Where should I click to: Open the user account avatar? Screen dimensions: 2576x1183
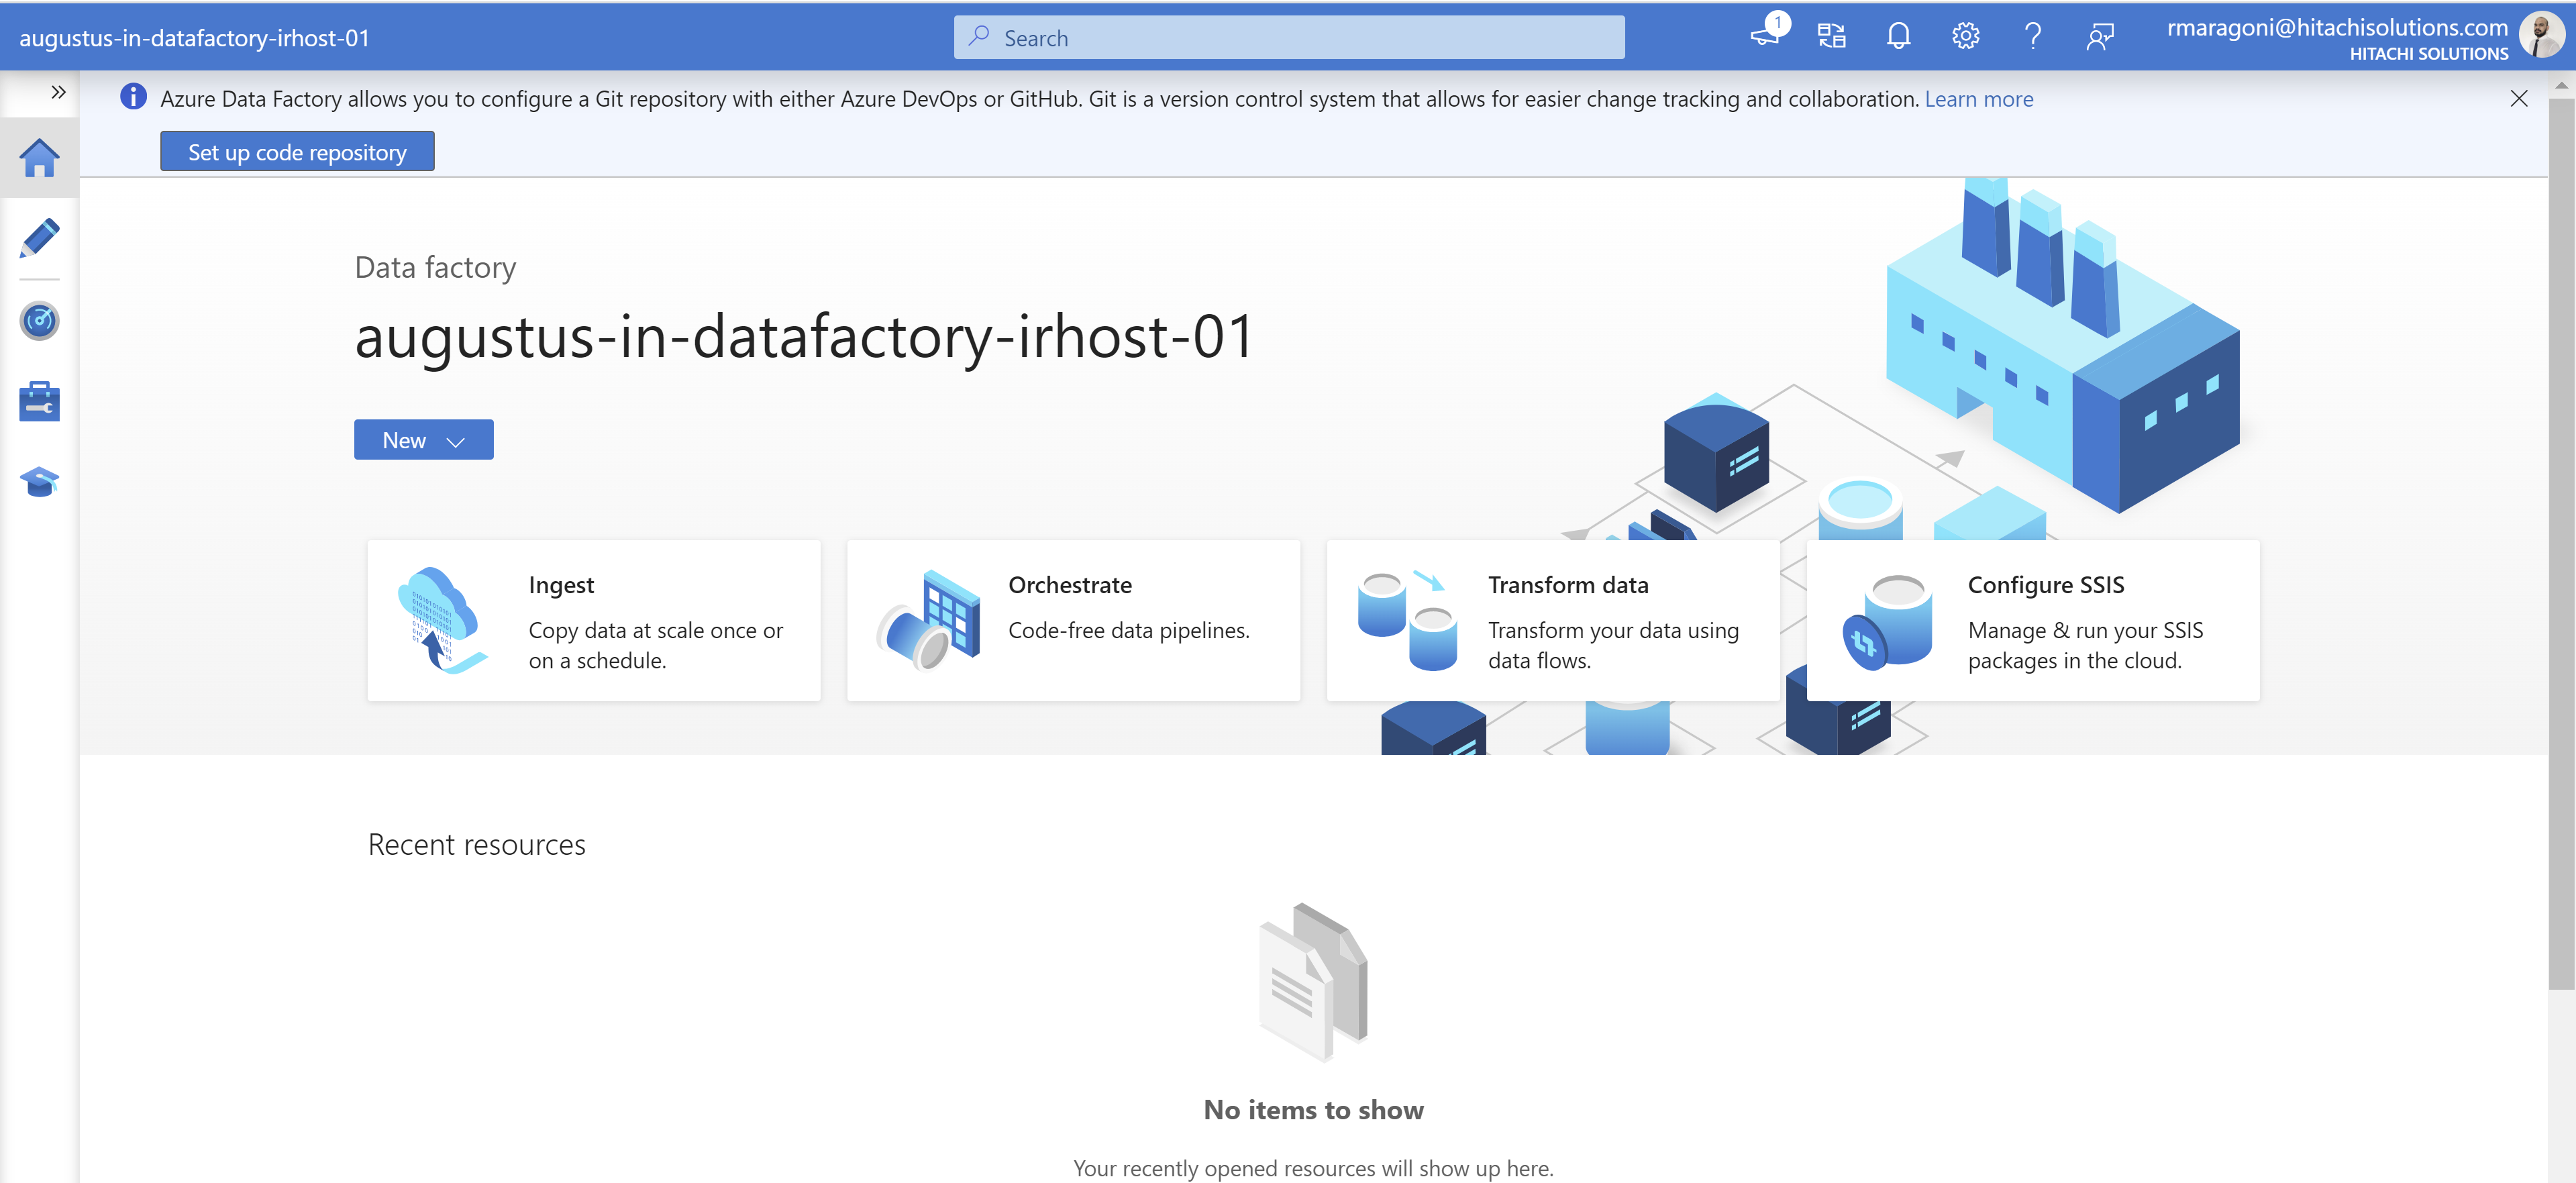[2542, 35]
